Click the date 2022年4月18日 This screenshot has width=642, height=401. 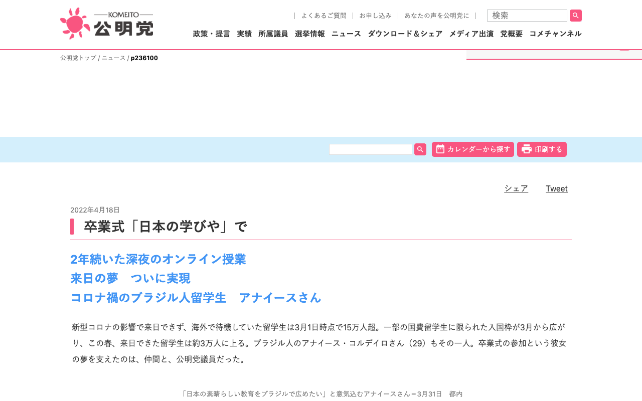95,210
